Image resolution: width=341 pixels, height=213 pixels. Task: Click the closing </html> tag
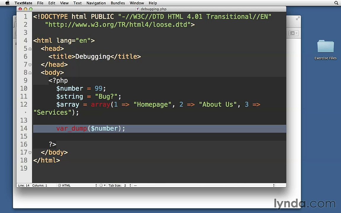pyautogui.click(x=46, y=160)
